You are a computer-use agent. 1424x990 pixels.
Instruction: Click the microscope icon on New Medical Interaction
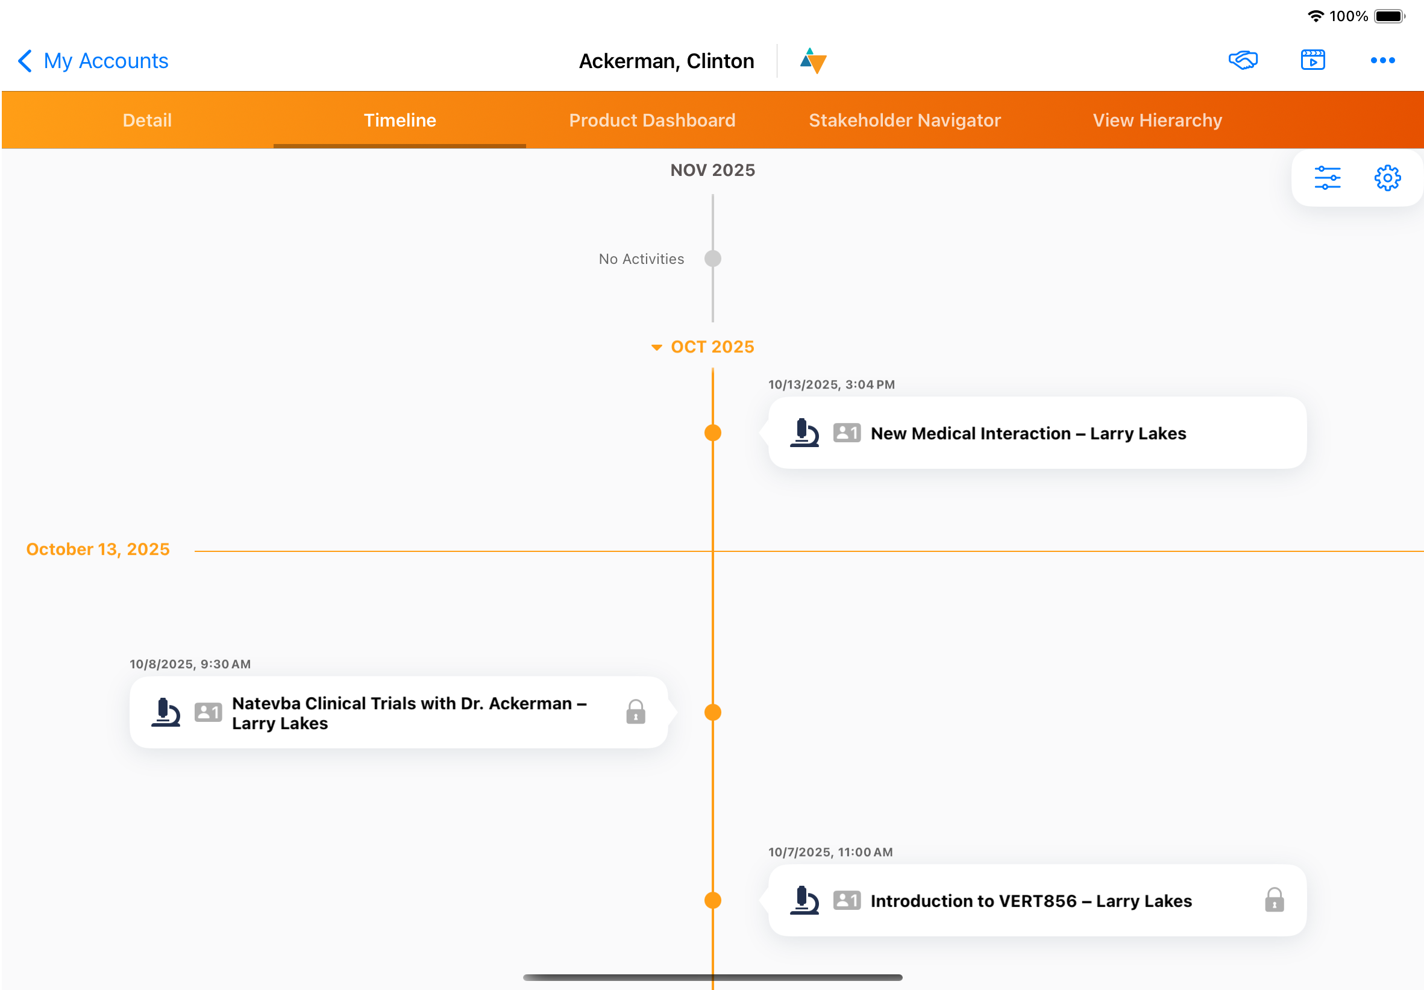[x=805, y=433]
